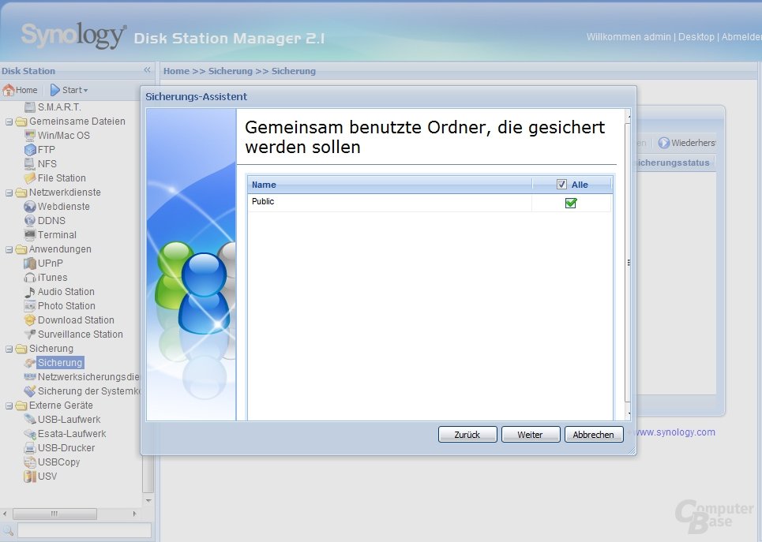The height and width of the screenshot is (542, 762).
Task: Click the Sicherung backup icon in tree
Action: [x=30, y=362]
